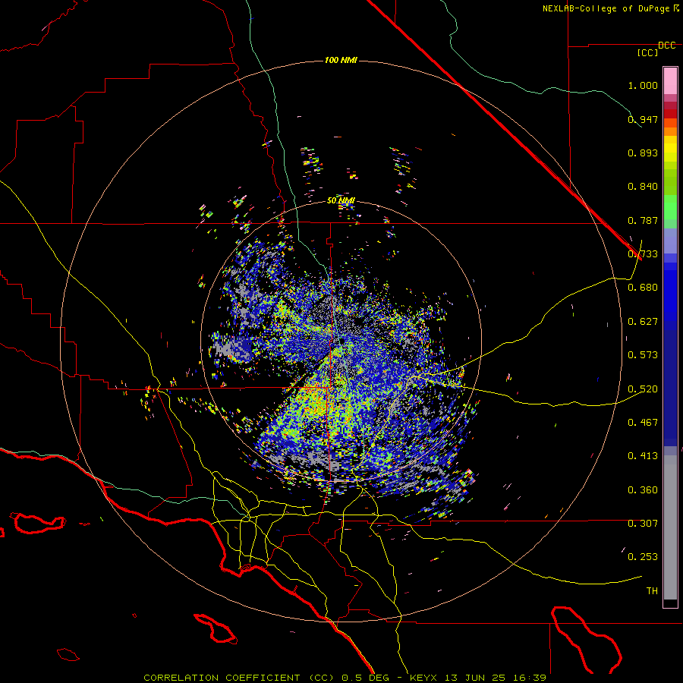The height and width of the screenshot is (683, 683).
Task: Click the 0.520 scale value
Action: pos(643,389)
